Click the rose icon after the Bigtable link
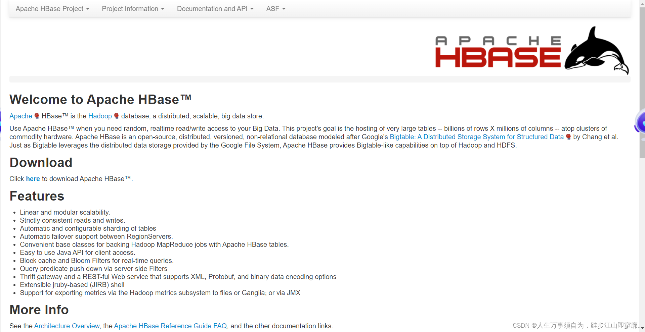The width and height of the screenshot is (645, 332). (568, 137)
